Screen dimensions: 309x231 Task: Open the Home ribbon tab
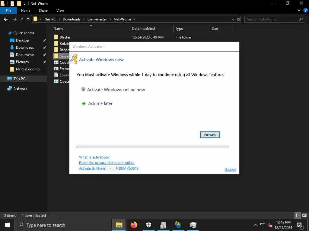pyautogui.click(x=26, y=11)
